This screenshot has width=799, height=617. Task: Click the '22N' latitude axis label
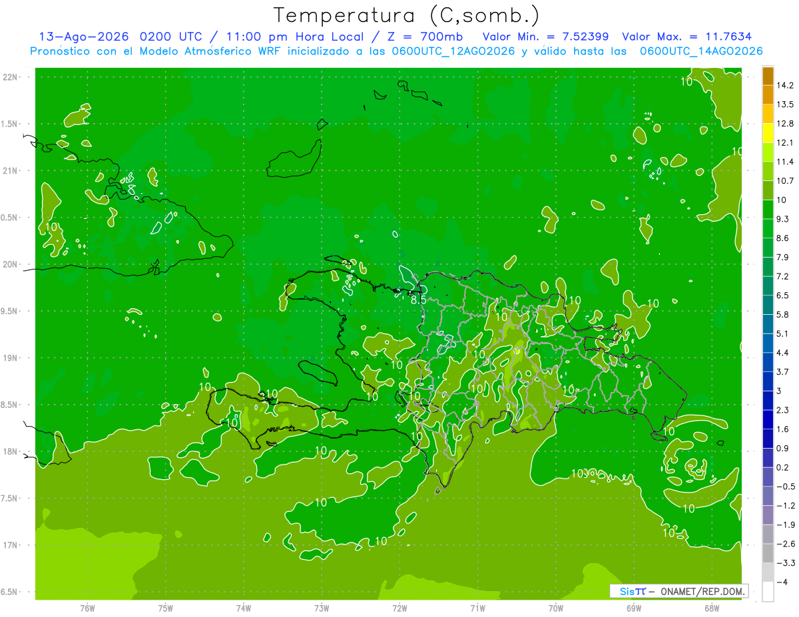pos(11,77)
